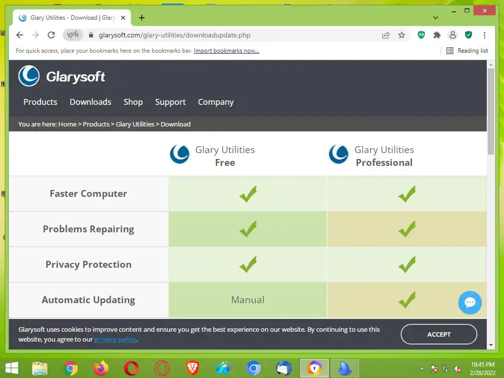Accept the cookies notice
504x378 pixels.
pos(439,334)
